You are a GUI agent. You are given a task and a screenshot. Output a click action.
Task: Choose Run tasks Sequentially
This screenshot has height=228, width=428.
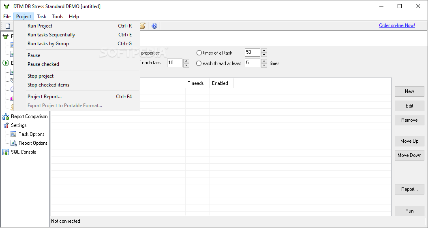pyautogui.click(x=77, y=35)
